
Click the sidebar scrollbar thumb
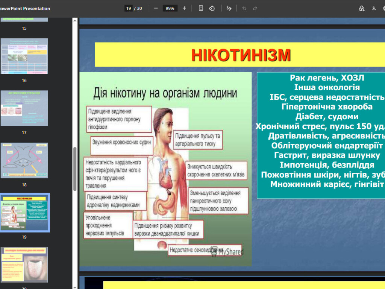click(75, 169)
